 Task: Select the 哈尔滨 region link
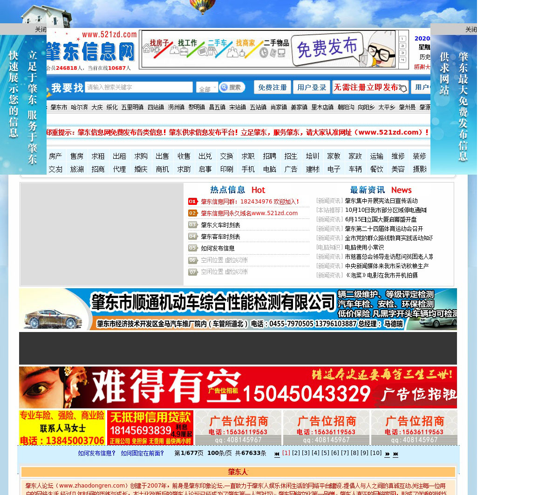(79, 107)
